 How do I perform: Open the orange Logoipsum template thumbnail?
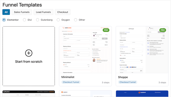(85, 94)
